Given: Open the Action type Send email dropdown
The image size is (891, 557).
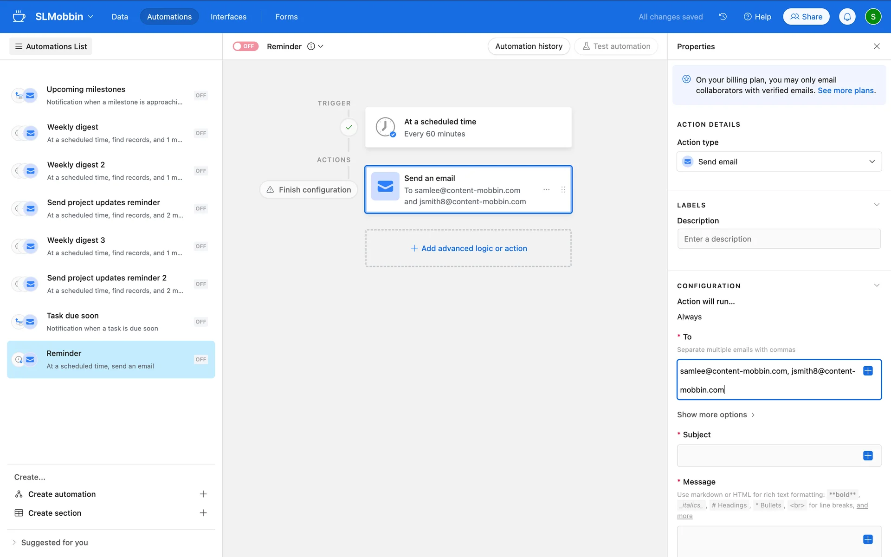Looking at the screenshot, I should (x=779, y=162).
